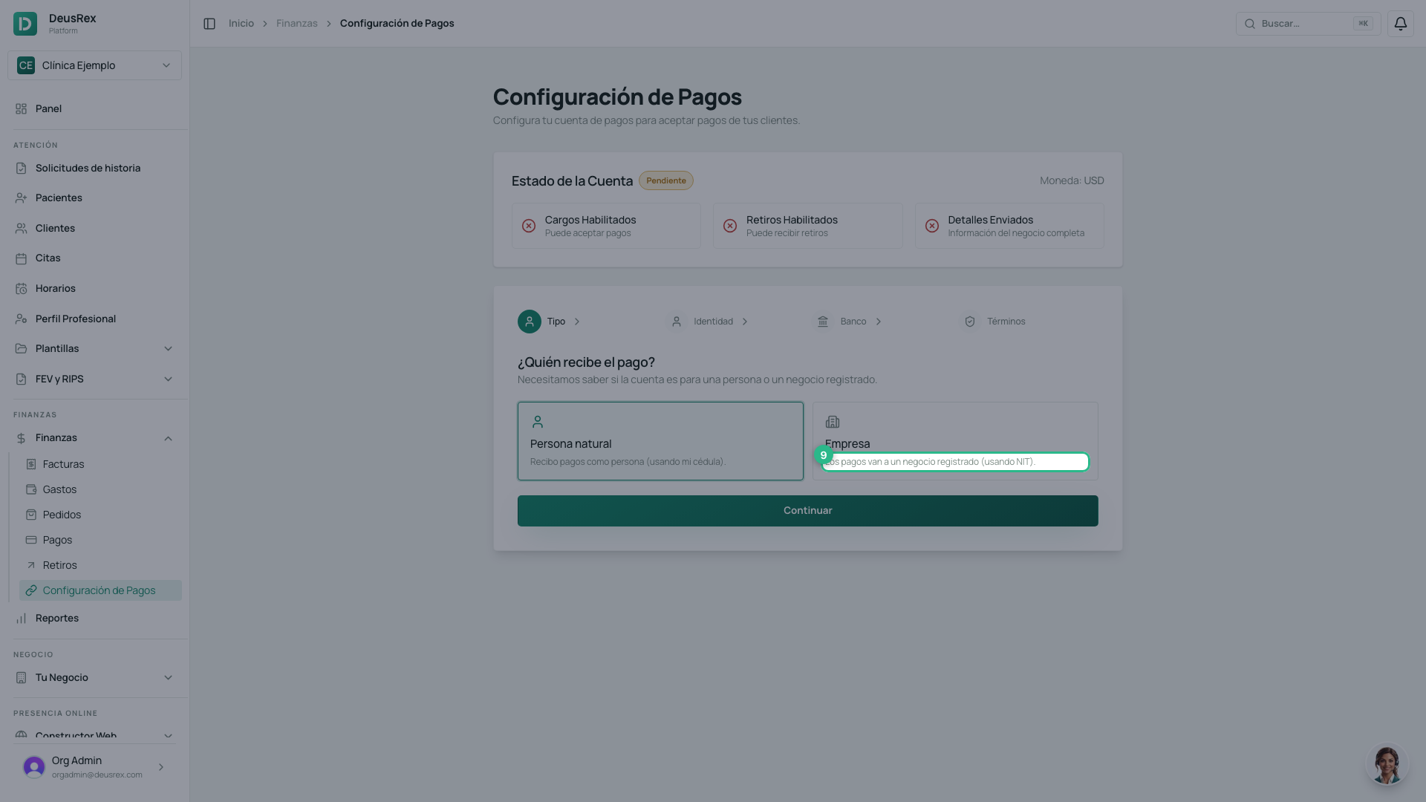
Task: Go to the Tipo step
Action: (x=549, y=322)
